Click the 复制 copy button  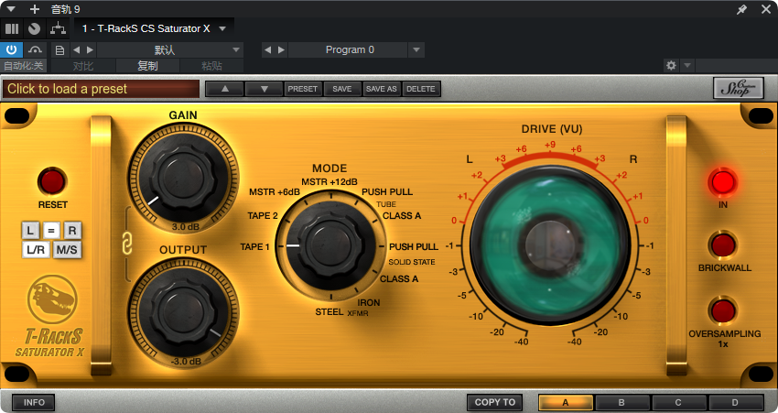click(147, 66)
